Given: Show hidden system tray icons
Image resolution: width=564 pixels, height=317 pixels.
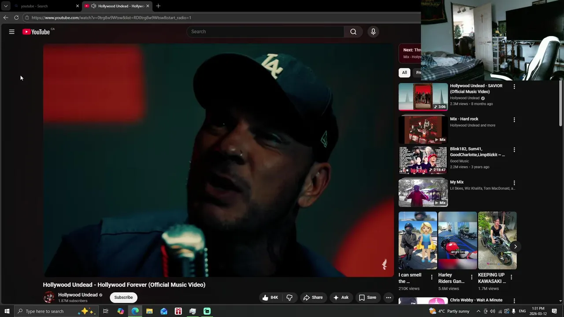Looking at the screenshot, I should (x=479, y=311).
